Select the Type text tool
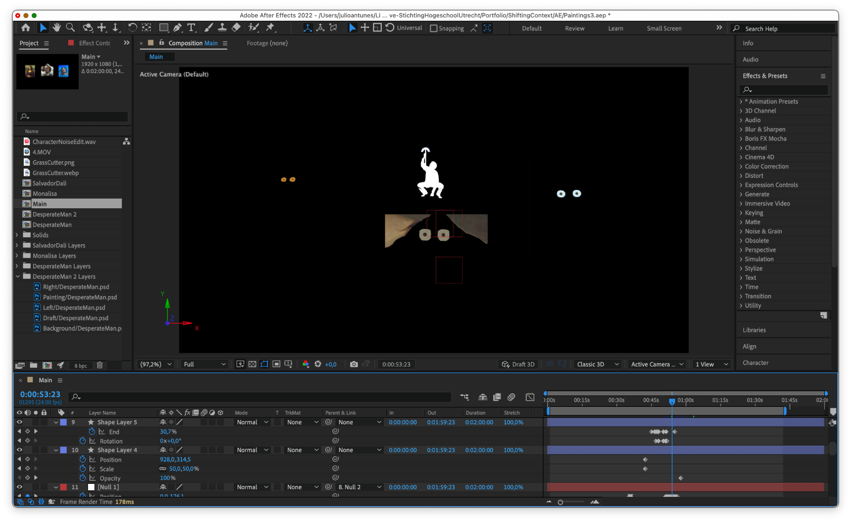Image resolution: width=848 pixels, height=522 pixels. (x=191, y=28)
